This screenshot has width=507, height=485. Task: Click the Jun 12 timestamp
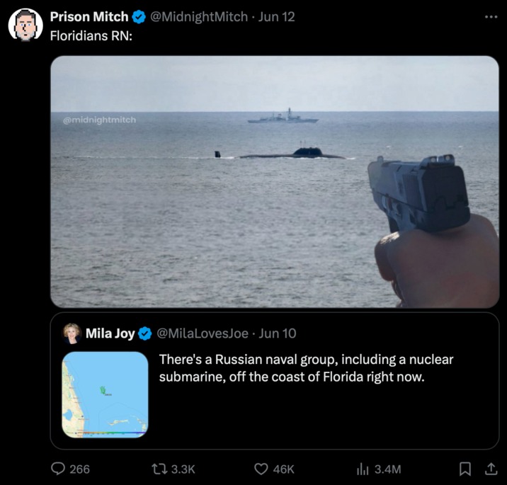tap(278, 17)
